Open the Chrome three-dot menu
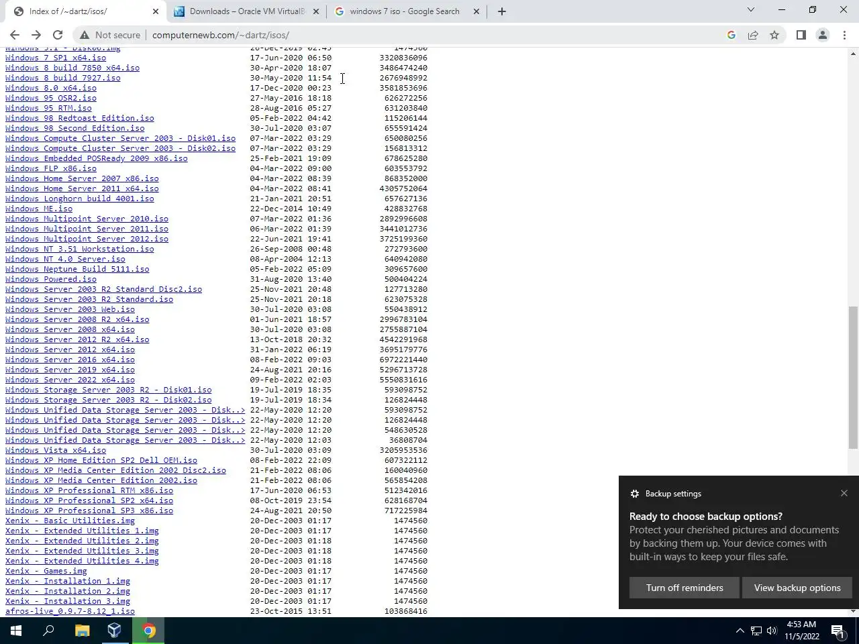The image size is (859, 644). click(x=844, y=35)
